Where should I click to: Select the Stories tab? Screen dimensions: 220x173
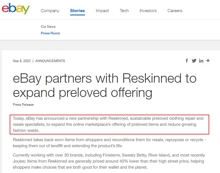click(x=78, y=11)
